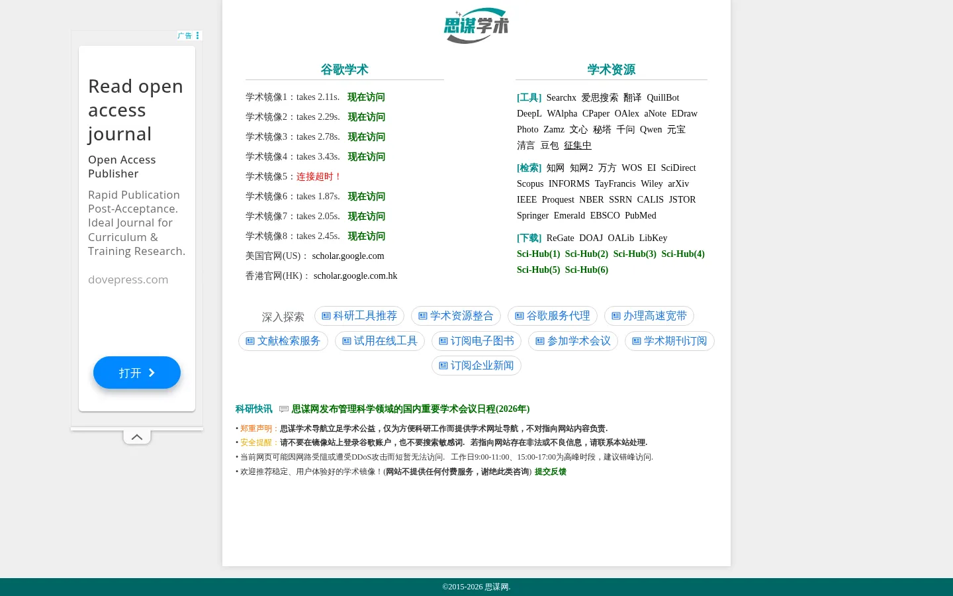The image size is (953, 596).
Task: Open the Sci-Hub(6) link
Action: [586, 270]
